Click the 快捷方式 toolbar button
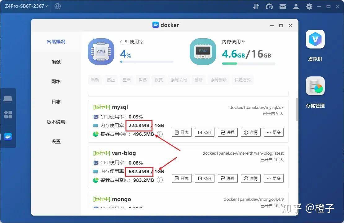The height and width of the screenshot is (223, 344). [242, 80]
